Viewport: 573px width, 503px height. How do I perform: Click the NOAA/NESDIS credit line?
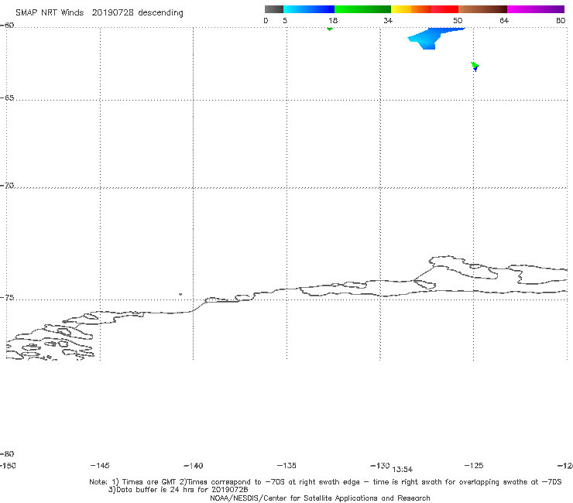point(320,498)
